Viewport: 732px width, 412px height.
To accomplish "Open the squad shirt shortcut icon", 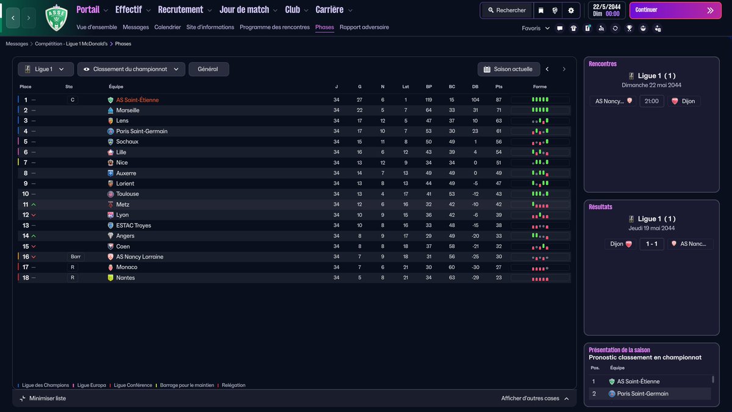I will pyautogui.click(x=573, y=28).
